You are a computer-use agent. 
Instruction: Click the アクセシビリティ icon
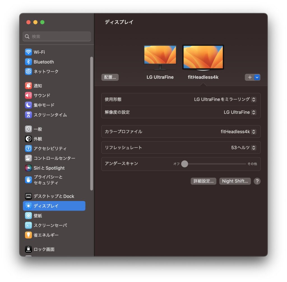coord(28,148)
